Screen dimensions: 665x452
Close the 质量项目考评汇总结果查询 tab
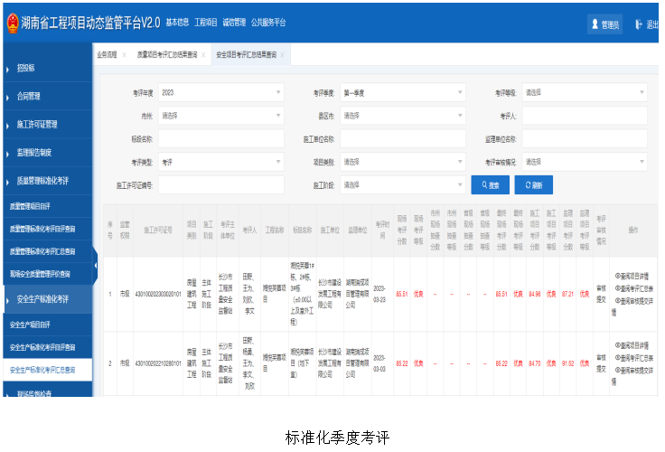(x=203, y=55)
